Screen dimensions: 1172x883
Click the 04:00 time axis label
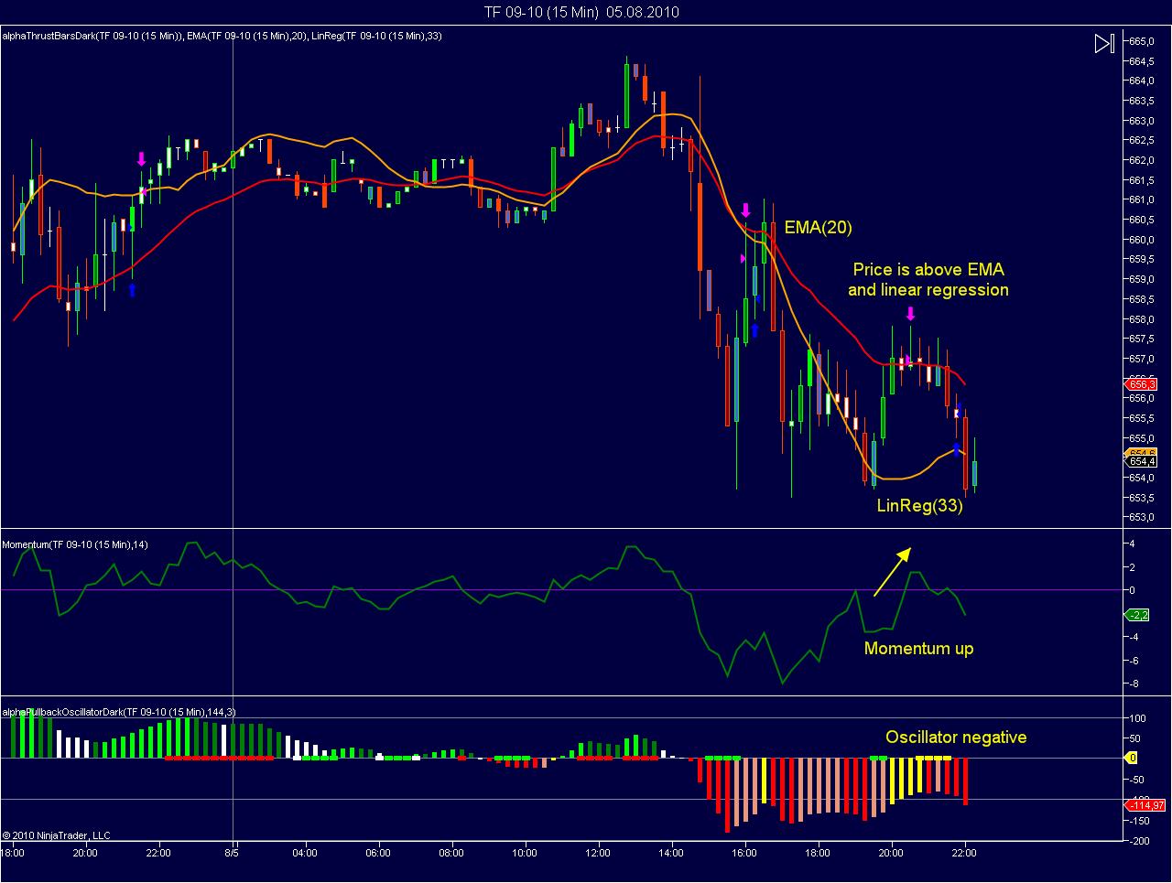305,853
